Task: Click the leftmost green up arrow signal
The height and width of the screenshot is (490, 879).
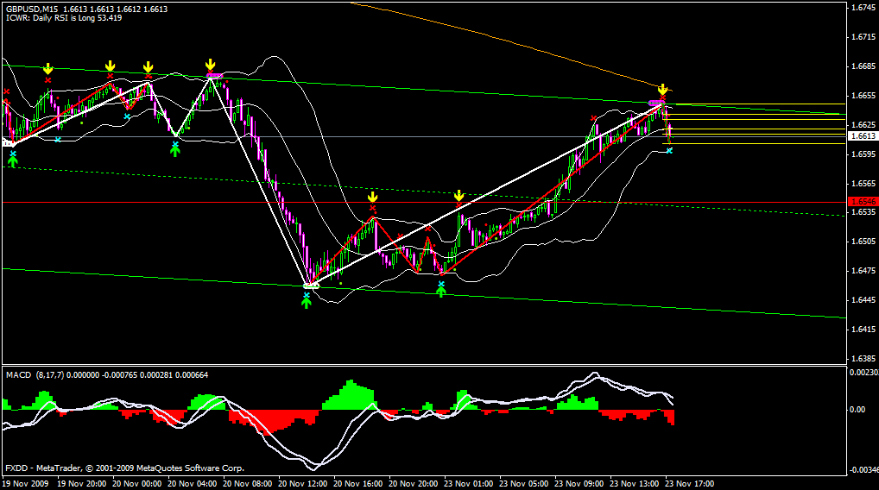Action: coord(13,160)
